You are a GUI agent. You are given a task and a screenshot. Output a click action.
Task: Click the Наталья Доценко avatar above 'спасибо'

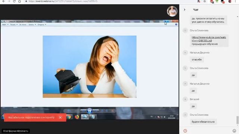(185, 52)
